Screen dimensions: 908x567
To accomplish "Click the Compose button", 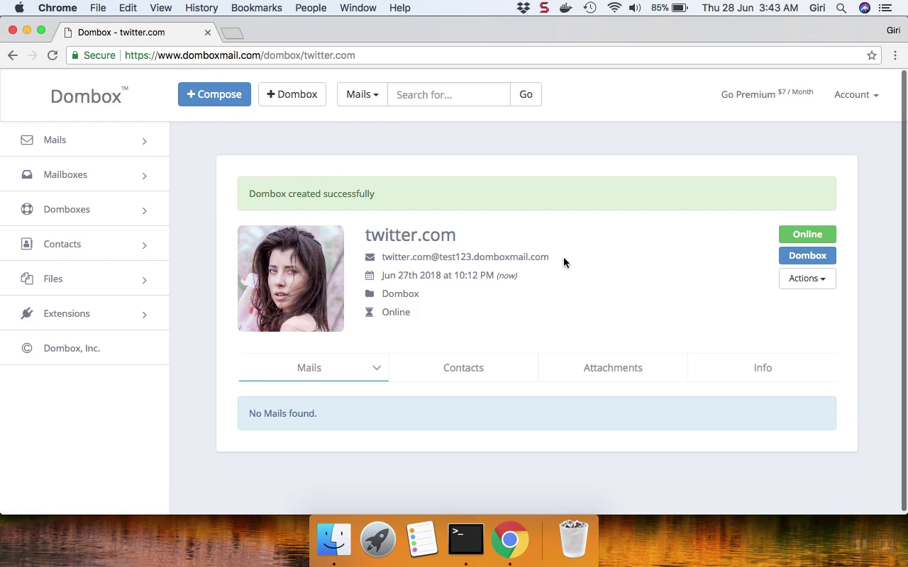I will (x=214, y=94).
